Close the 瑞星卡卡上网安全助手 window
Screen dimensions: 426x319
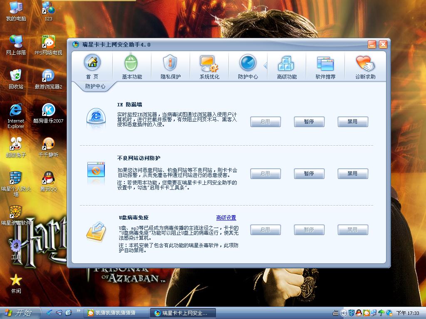pos(383,44)
